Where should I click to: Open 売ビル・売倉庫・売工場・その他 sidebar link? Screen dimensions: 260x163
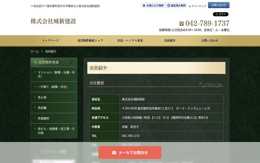pos(54,131)
